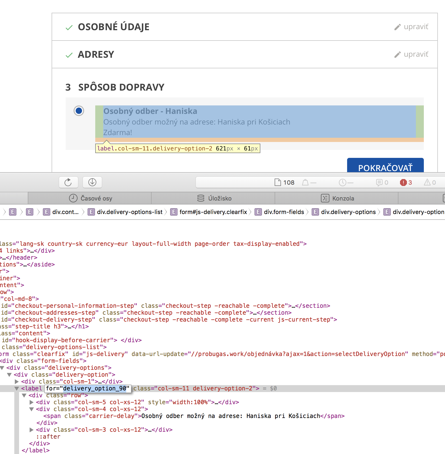Click the closing </label> tag row
The image size is (445, 454).
tap(36, 450)
